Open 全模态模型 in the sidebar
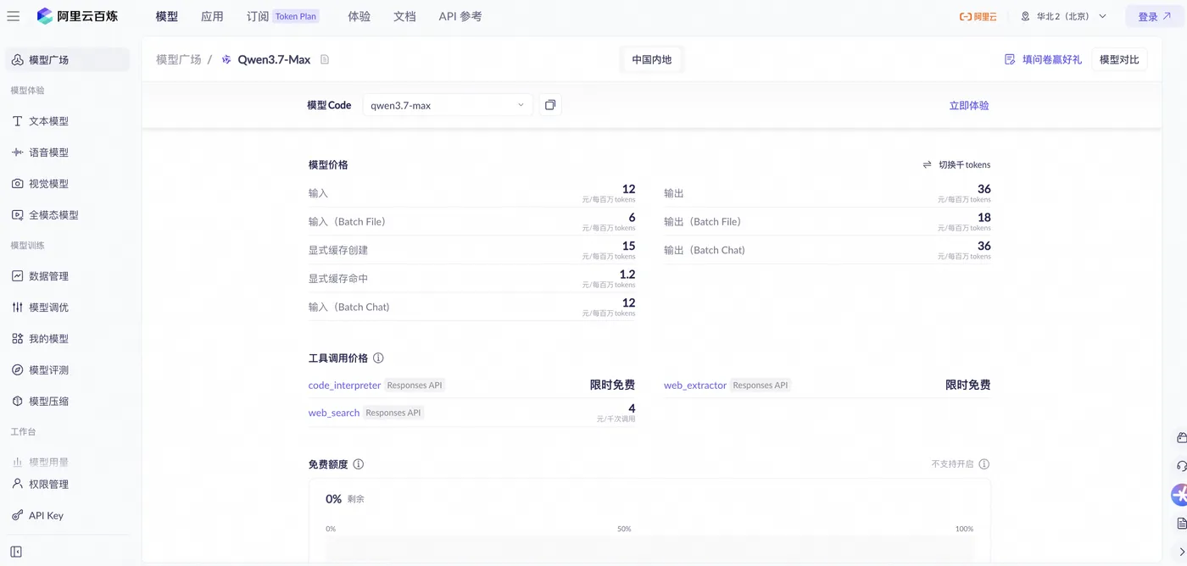The height and width of the screenshot is (566, 1187). tap(68, 215)
